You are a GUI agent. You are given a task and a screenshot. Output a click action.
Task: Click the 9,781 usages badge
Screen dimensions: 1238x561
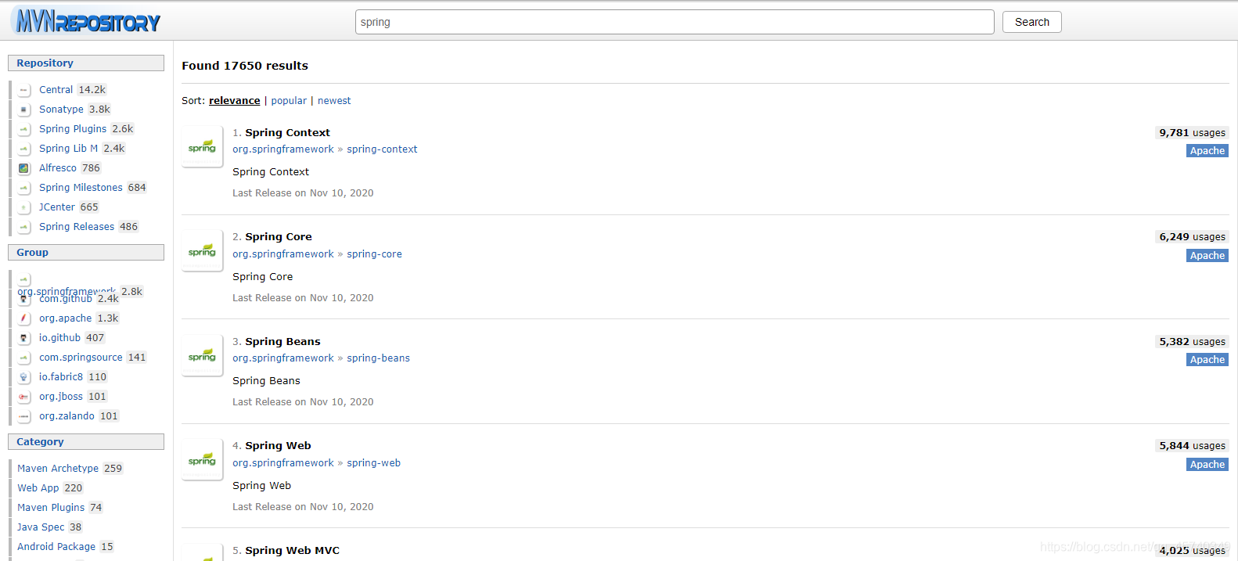(1192, 133)
